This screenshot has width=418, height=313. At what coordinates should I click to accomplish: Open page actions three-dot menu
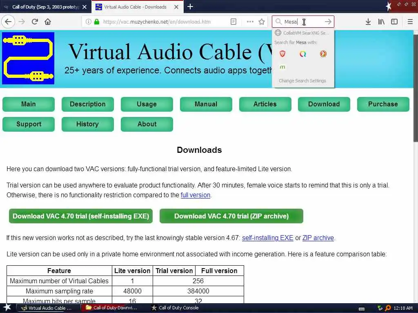(x=250, y=22)
